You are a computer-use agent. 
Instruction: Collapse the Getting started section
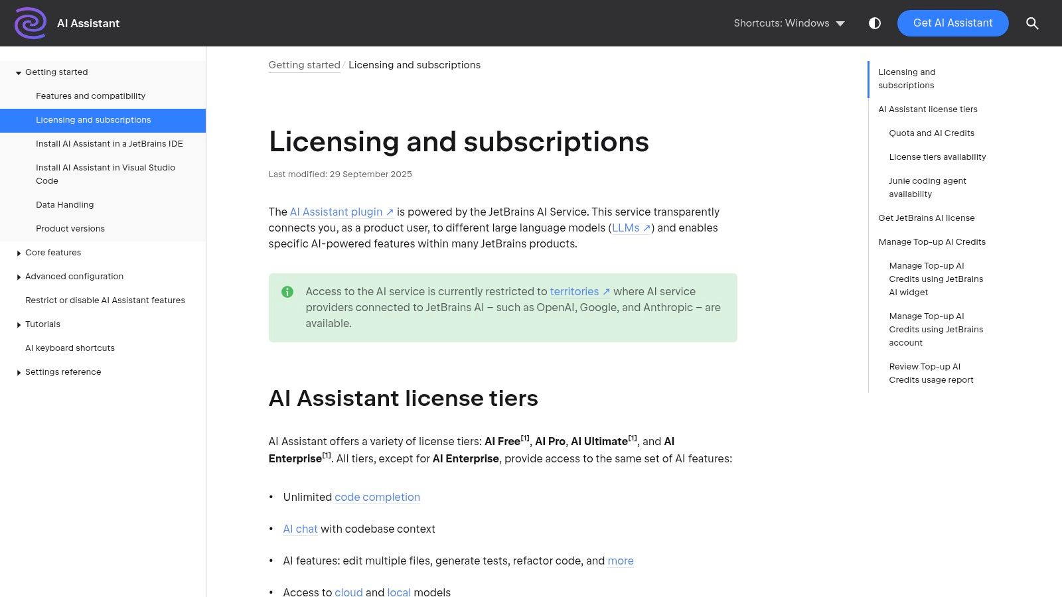(x=19, y=73)
